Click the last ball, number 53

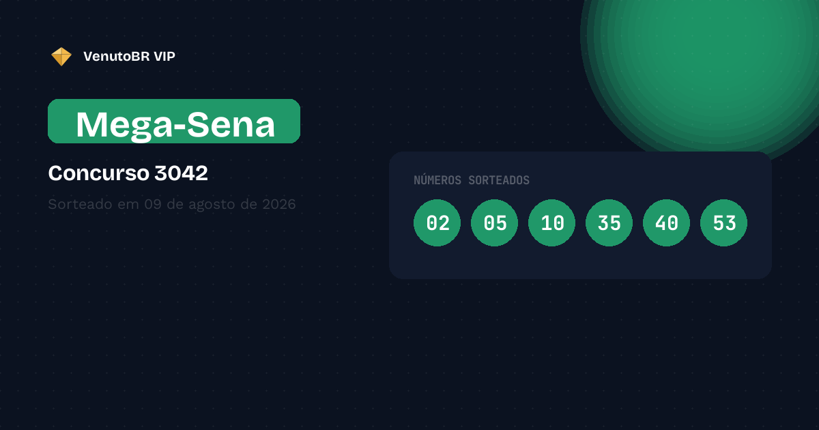[x=724, y=223]
